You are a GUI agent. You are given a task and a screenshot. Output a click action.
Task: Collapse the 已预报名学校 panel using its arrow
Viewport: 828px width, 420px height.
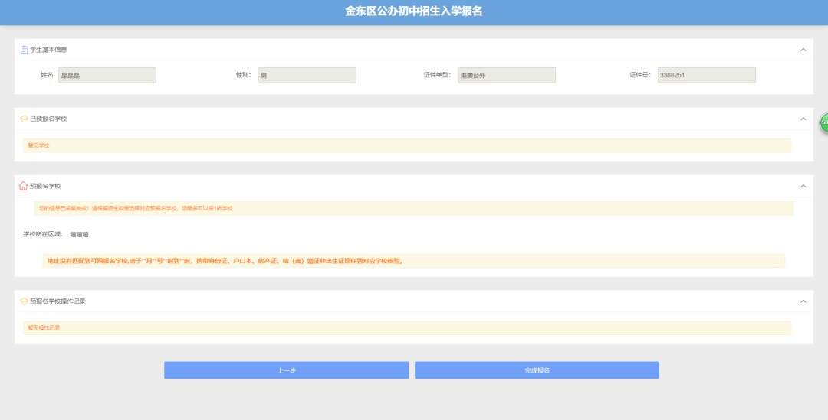coord(803,119)
